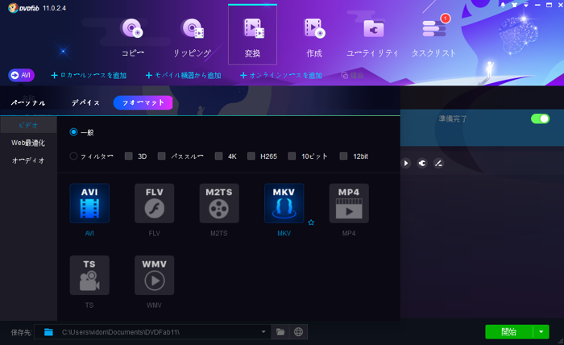
Task: Select the フォーマット tab
Action: pyautogui.click(x=143, y=103)
